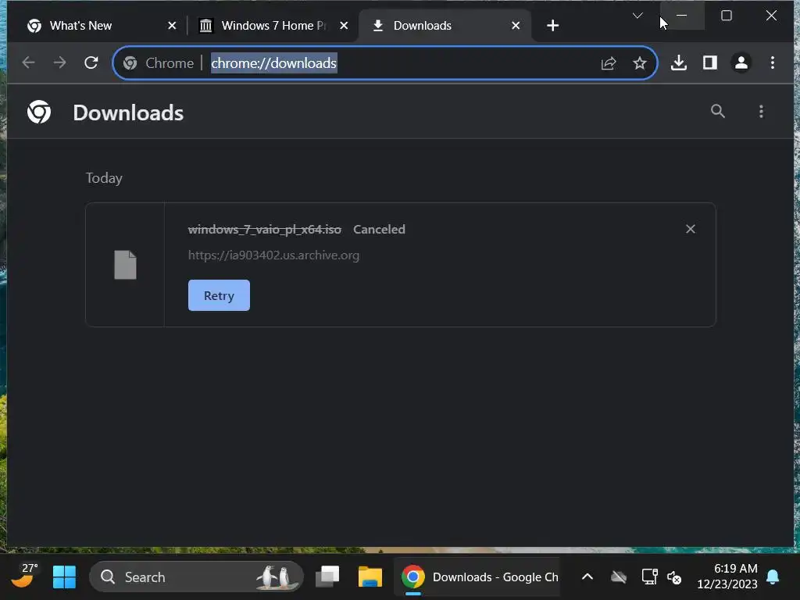800x600 pixels.
Task: Click the muted volume tray icon
Action: [674, 577]
